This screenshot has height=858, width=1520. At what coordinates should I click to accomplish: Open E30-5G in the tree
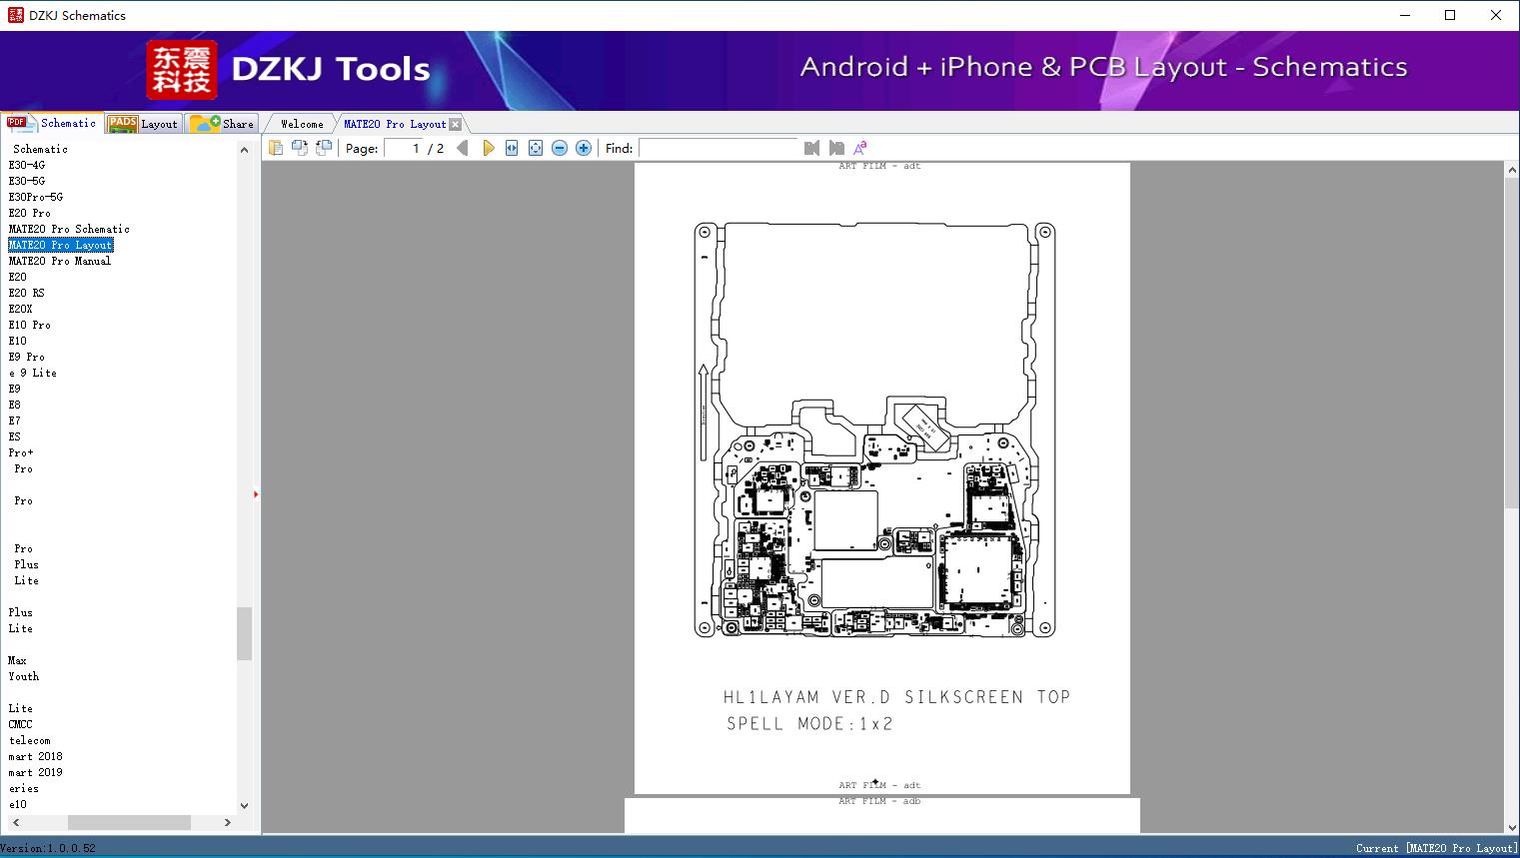(27, 181)
